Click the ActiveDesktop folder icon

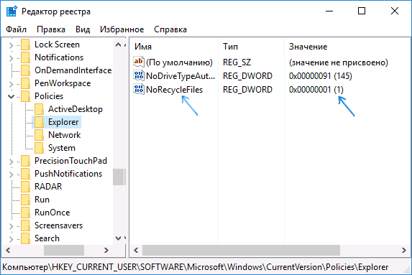[39, 109]
